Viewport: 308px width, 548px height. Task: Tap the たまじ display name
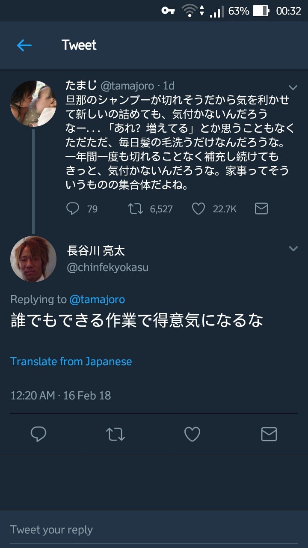81,86
